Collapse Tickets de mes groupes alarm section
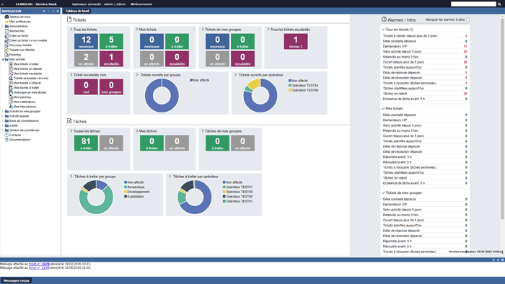Viewport: 505px width, 284px height. click(383, 193)
